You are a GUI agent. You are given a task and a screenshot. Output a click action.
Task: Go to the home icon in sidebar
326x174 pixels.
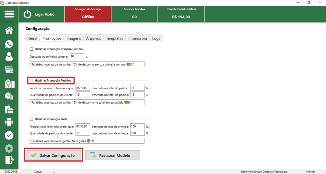pos(9,30)
